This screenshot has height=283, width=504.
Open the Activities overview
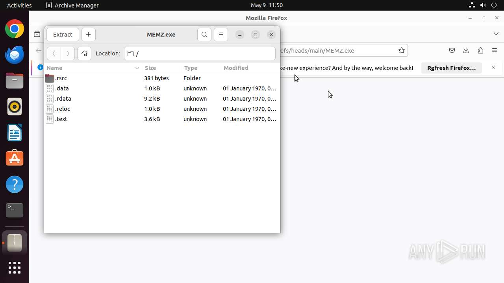pyautogui.click(x=19, y=5)
